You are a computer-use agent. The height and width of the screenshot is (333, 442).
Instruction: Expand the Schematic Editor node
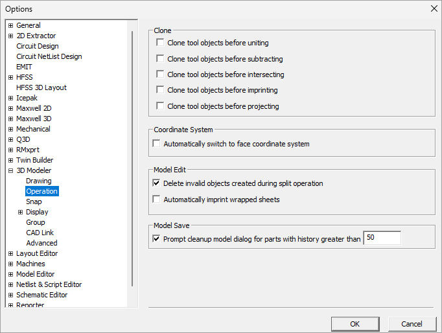(x=11, y=295)
